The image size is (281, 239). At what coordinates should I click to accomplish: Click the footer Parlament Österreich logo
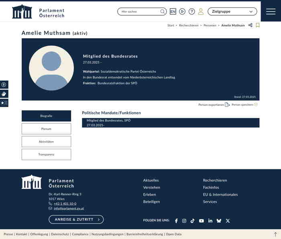(x=48, y=182)
